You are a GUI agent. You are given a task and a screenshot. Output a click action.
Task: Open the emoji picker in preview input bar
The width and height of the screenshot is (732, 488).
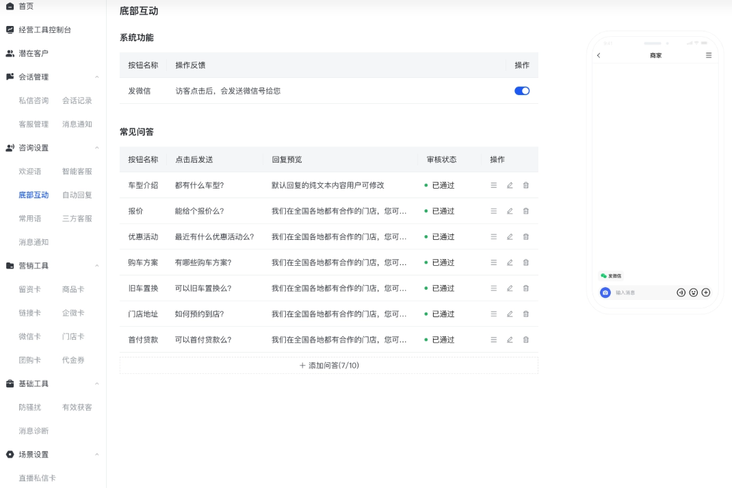point(693,293)
